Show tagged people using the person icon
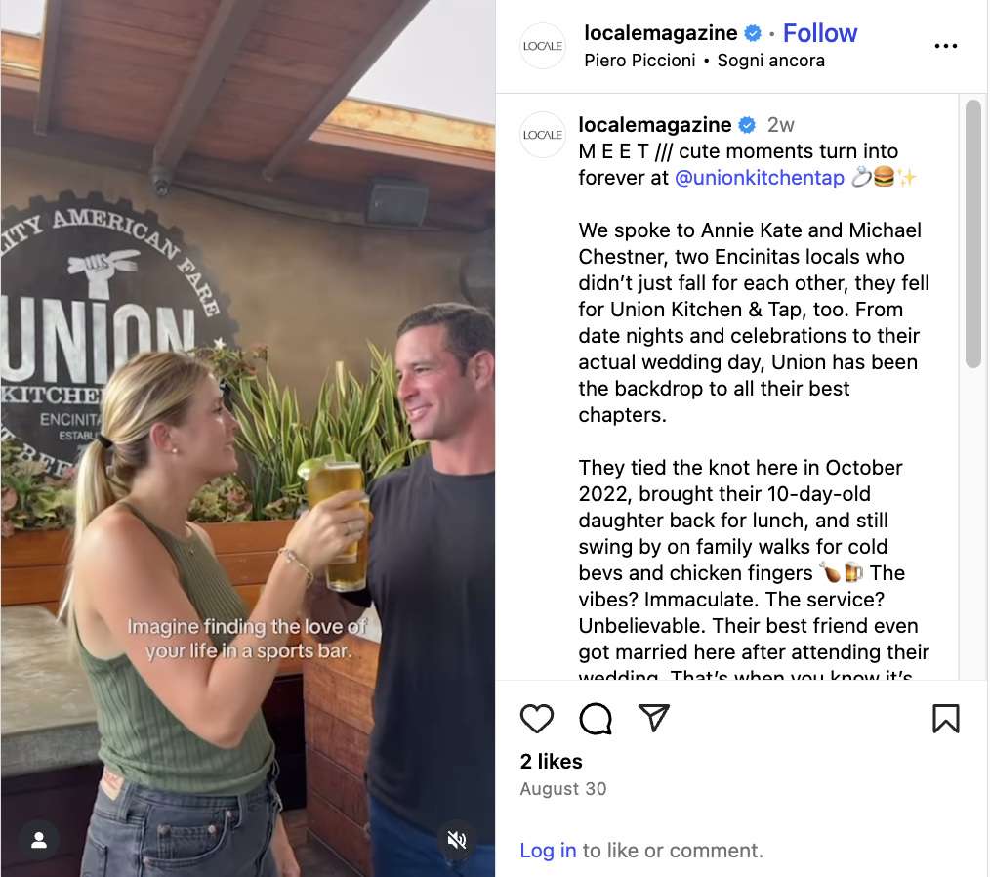The image size is (990, 877). pyautogui.click(x=39, y=841)
